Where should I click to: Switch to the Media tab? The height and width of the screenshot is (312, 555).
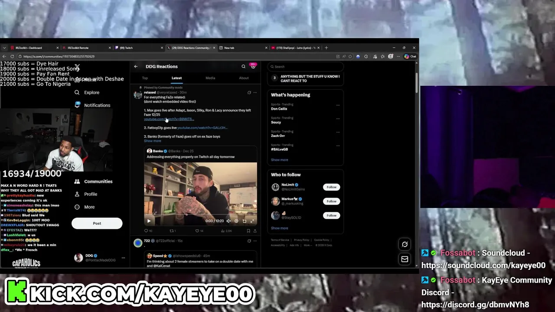pos(210,78)
